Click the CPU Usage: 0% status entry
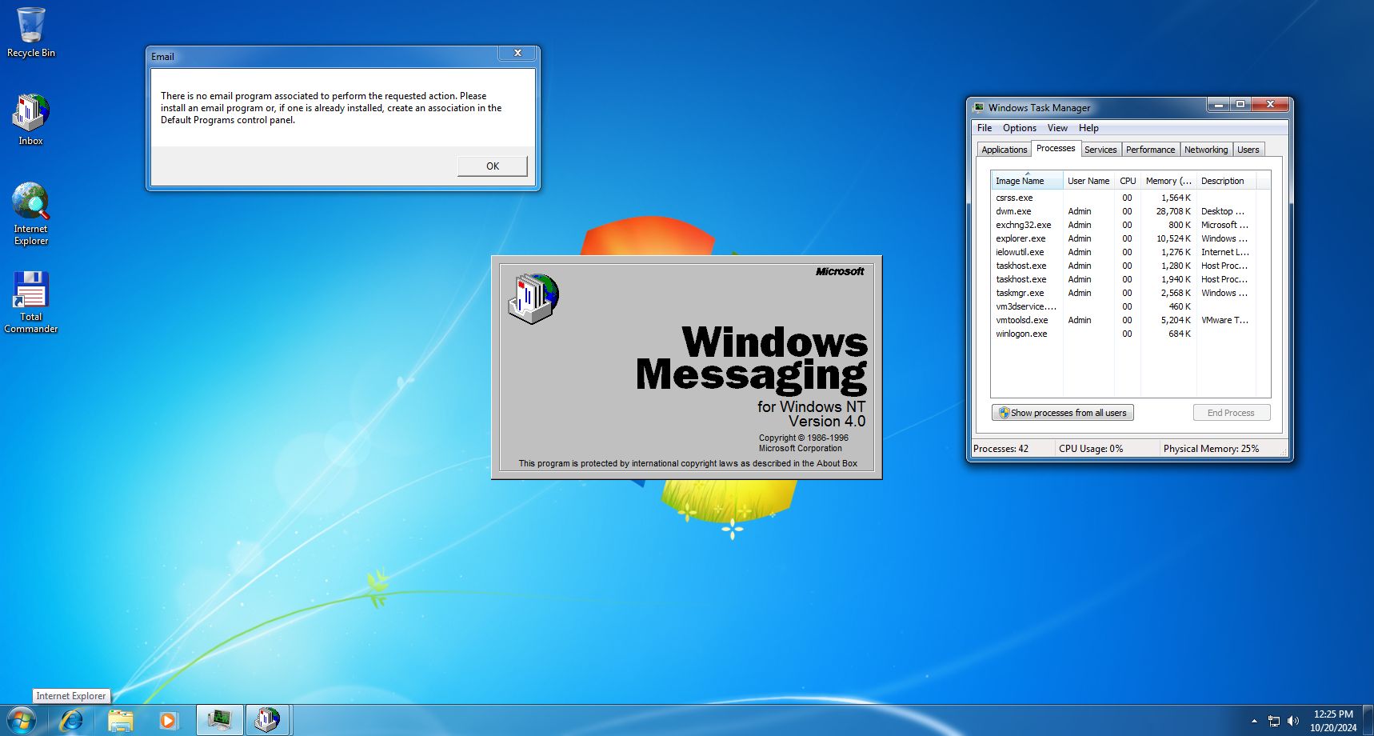 1091,449
